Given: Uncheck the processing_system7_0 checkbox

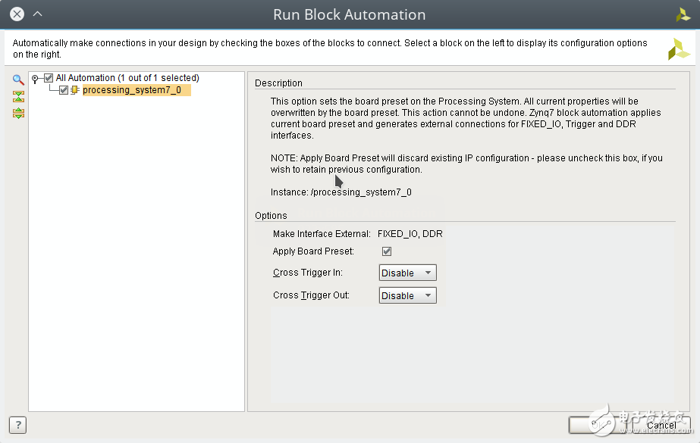Looking at the screenshot, I should pos(64,90).
